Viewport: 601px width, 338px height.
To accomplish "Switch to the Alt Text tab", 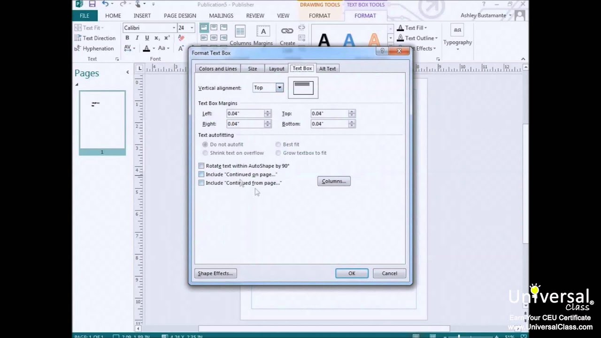I will tap(327, 69).
